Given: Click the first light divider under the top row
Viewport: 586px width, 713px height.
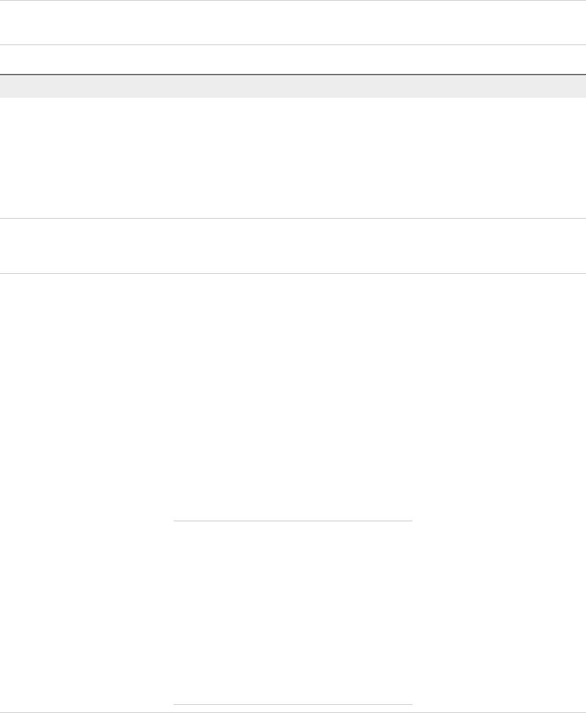Looking at the screenshot, I should pyautogui.click(x=293, y=44).
